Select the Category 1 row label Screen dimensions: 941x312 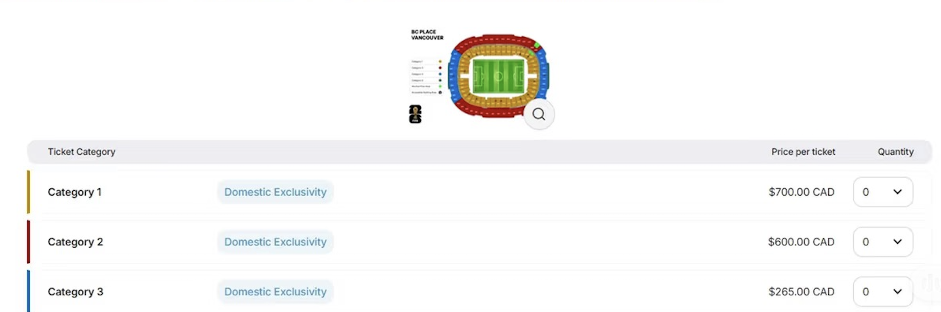pyautogui.click(x=75, y=192)
